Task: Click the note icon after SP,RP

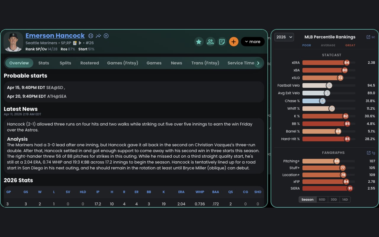Action: tap(75, 43)
